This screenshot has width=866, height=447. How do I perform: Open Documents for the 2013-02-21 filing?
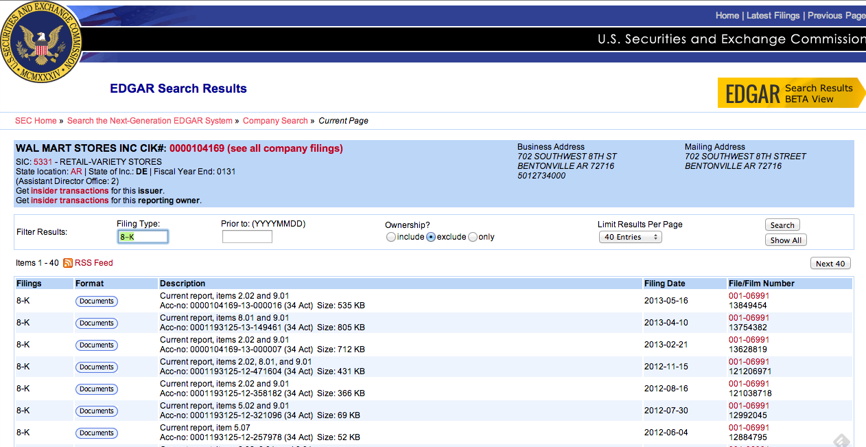click(96, 345)
